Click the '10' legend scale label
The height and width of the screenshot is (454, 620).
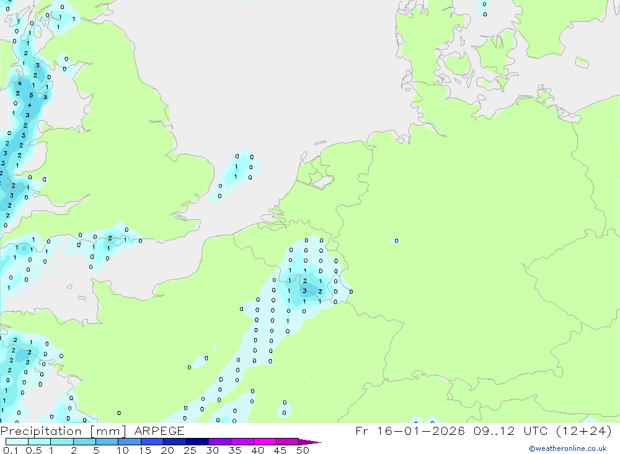[123, 450]
